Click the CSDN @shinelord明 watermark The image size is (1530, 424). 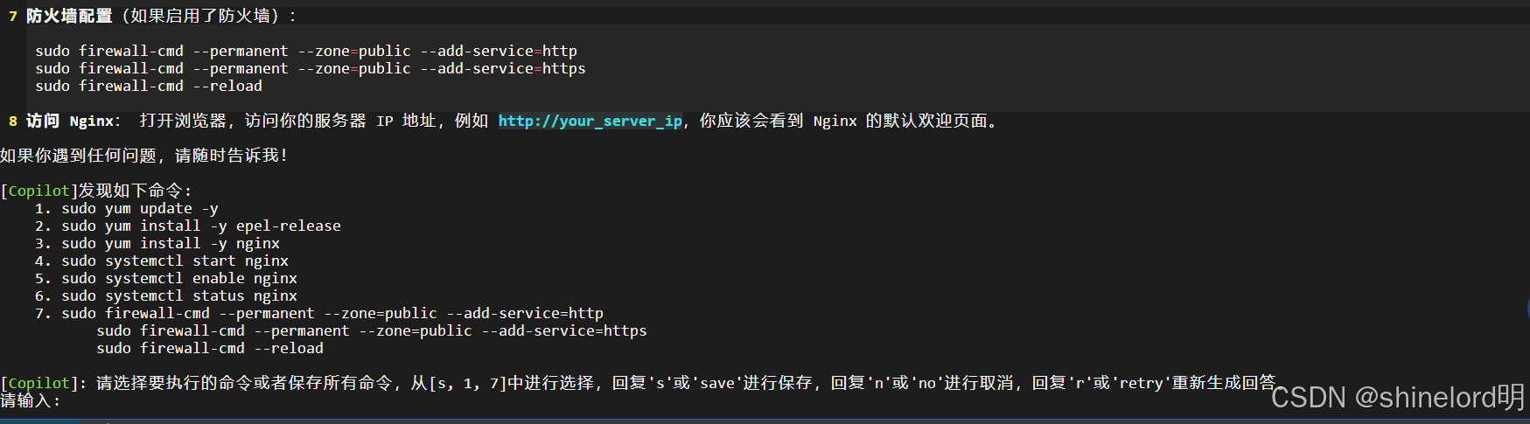click(x=1398, y=398)
